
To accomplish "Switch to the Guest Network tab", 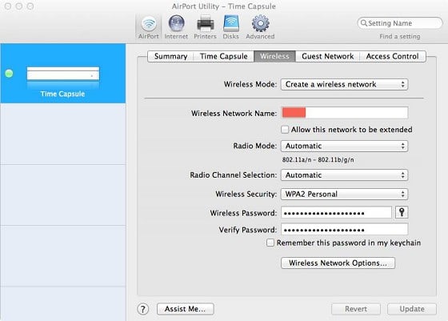I will 328,56.
